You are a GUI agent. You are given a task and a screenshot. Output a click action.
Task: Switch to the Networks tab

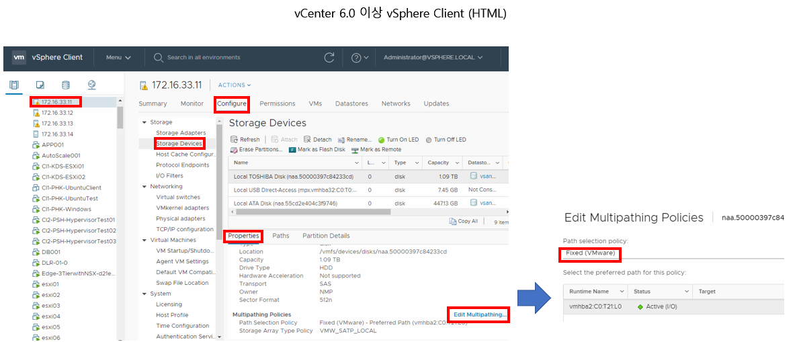[396, 103]
